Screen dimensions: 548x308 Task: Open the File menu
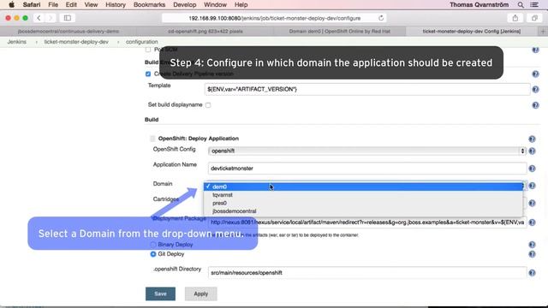(53, 5)
